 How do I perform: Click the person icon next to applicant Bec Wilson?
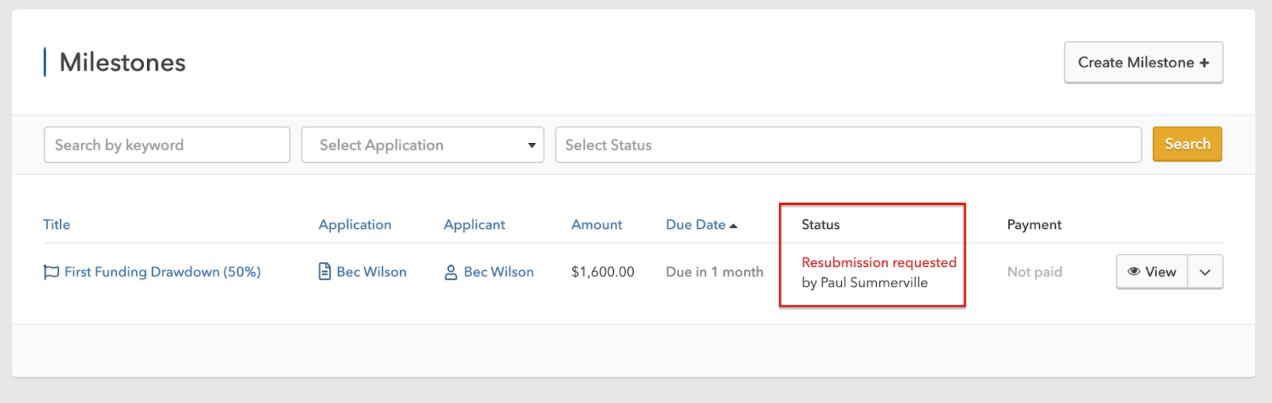[451, 272]
